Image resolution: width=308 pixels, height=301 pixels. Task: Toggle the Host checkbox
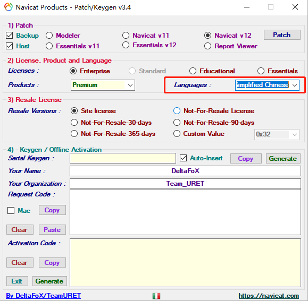[x=9, y=46]
